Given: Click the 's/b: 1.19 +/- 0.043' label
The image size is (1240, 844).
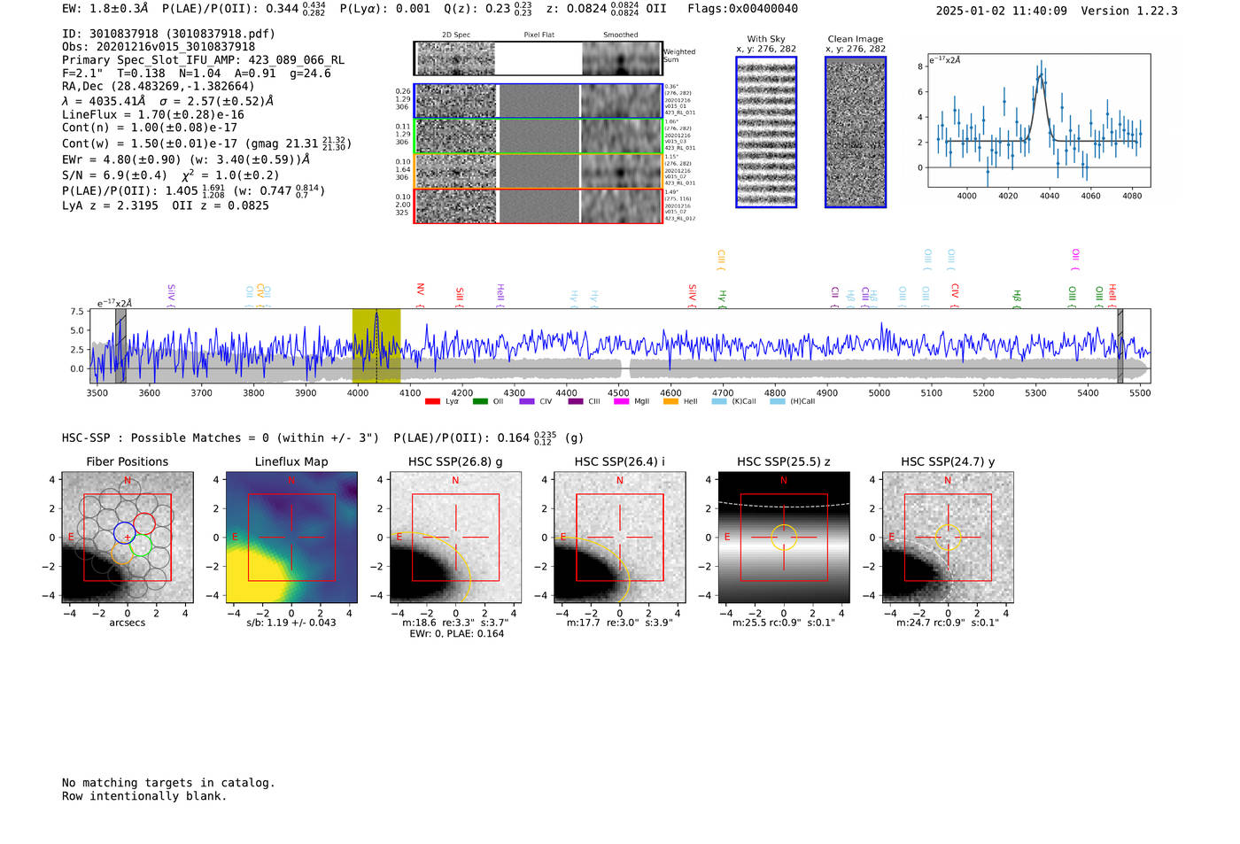Looking at the screenshot, I should (x=291, y=623).
